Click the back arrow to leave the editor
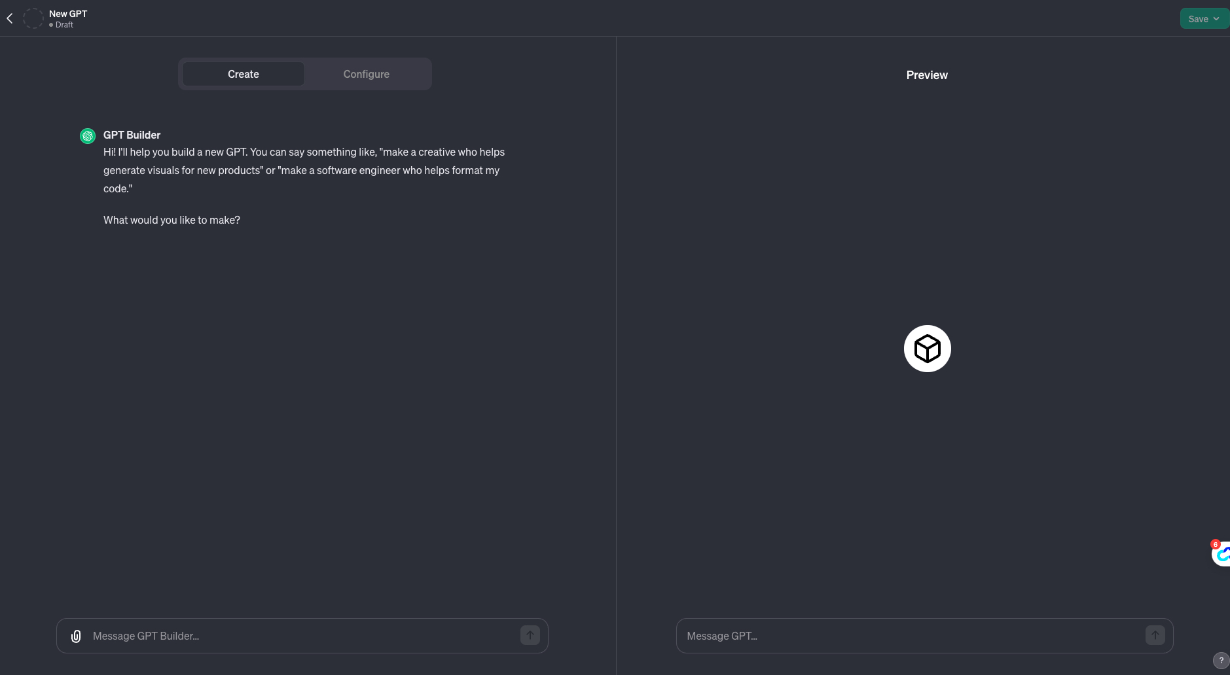The image size is (1230, 675). (x=10, y=18)
